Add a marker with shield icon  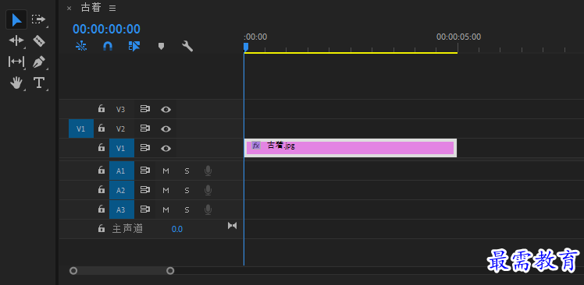[x=161, y=47]
